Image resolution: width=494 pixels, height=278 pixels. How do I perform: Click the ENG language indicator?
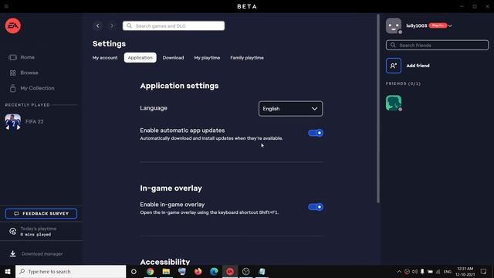pos(448,272)
